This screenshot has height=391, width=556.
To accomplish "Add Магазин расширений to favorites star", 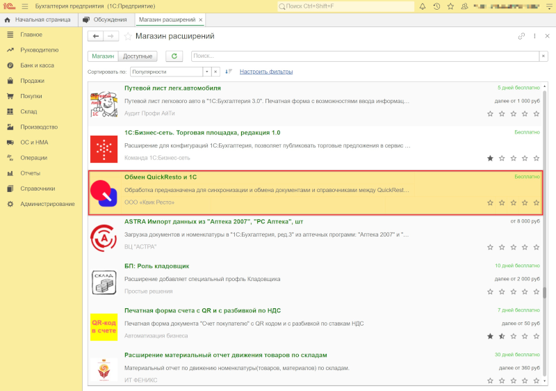I will tap(128, 36).
